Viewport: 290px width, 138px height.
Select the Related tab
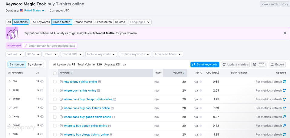click(120, 22)
